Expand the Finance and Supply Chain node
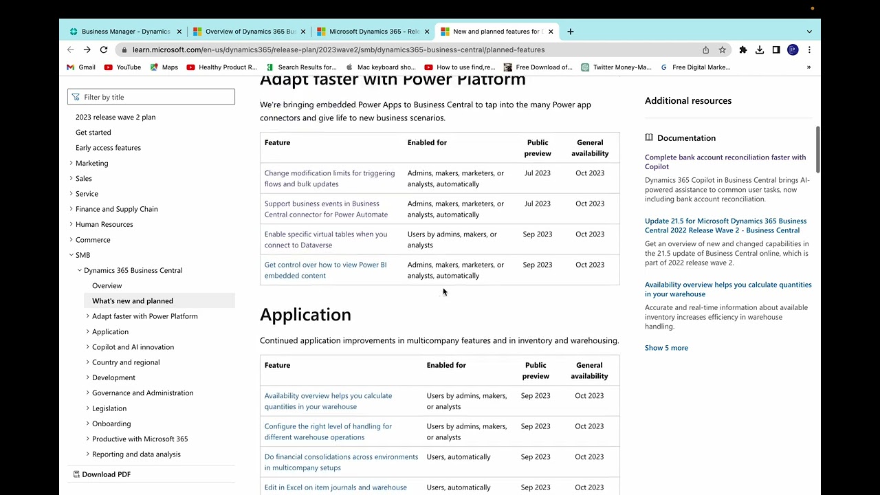Image resolution: width=880 pixels, height=495 pixels. click(x=71, y=209)
